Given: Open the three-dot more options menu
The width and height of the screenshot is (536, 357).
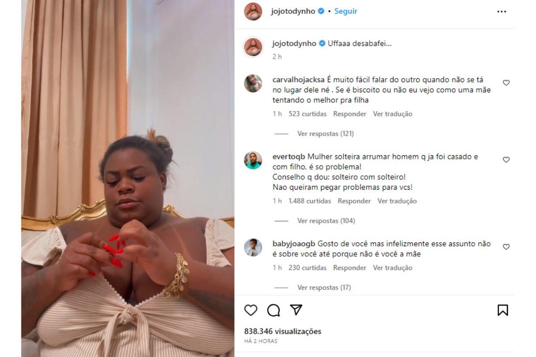Looking at the screenshot, I should pyautogui.click(x=502, y=12).
